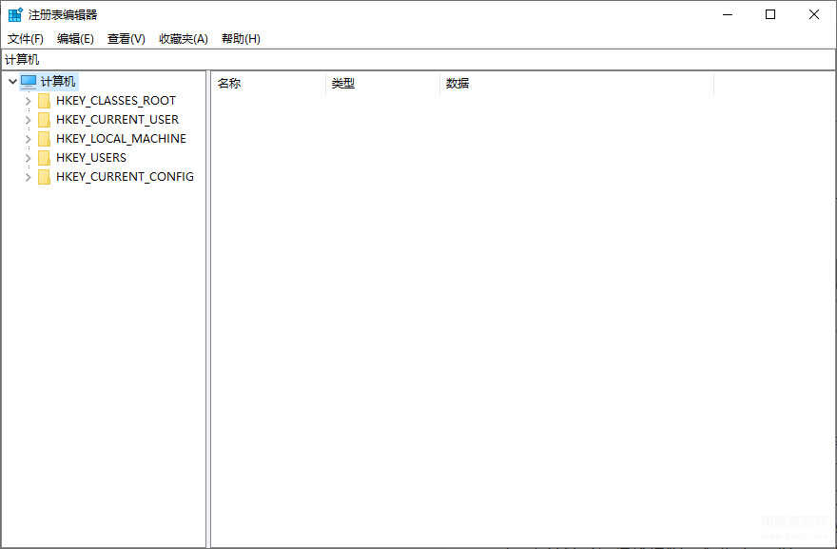Open the 查看(V) menu

[126, 38]
